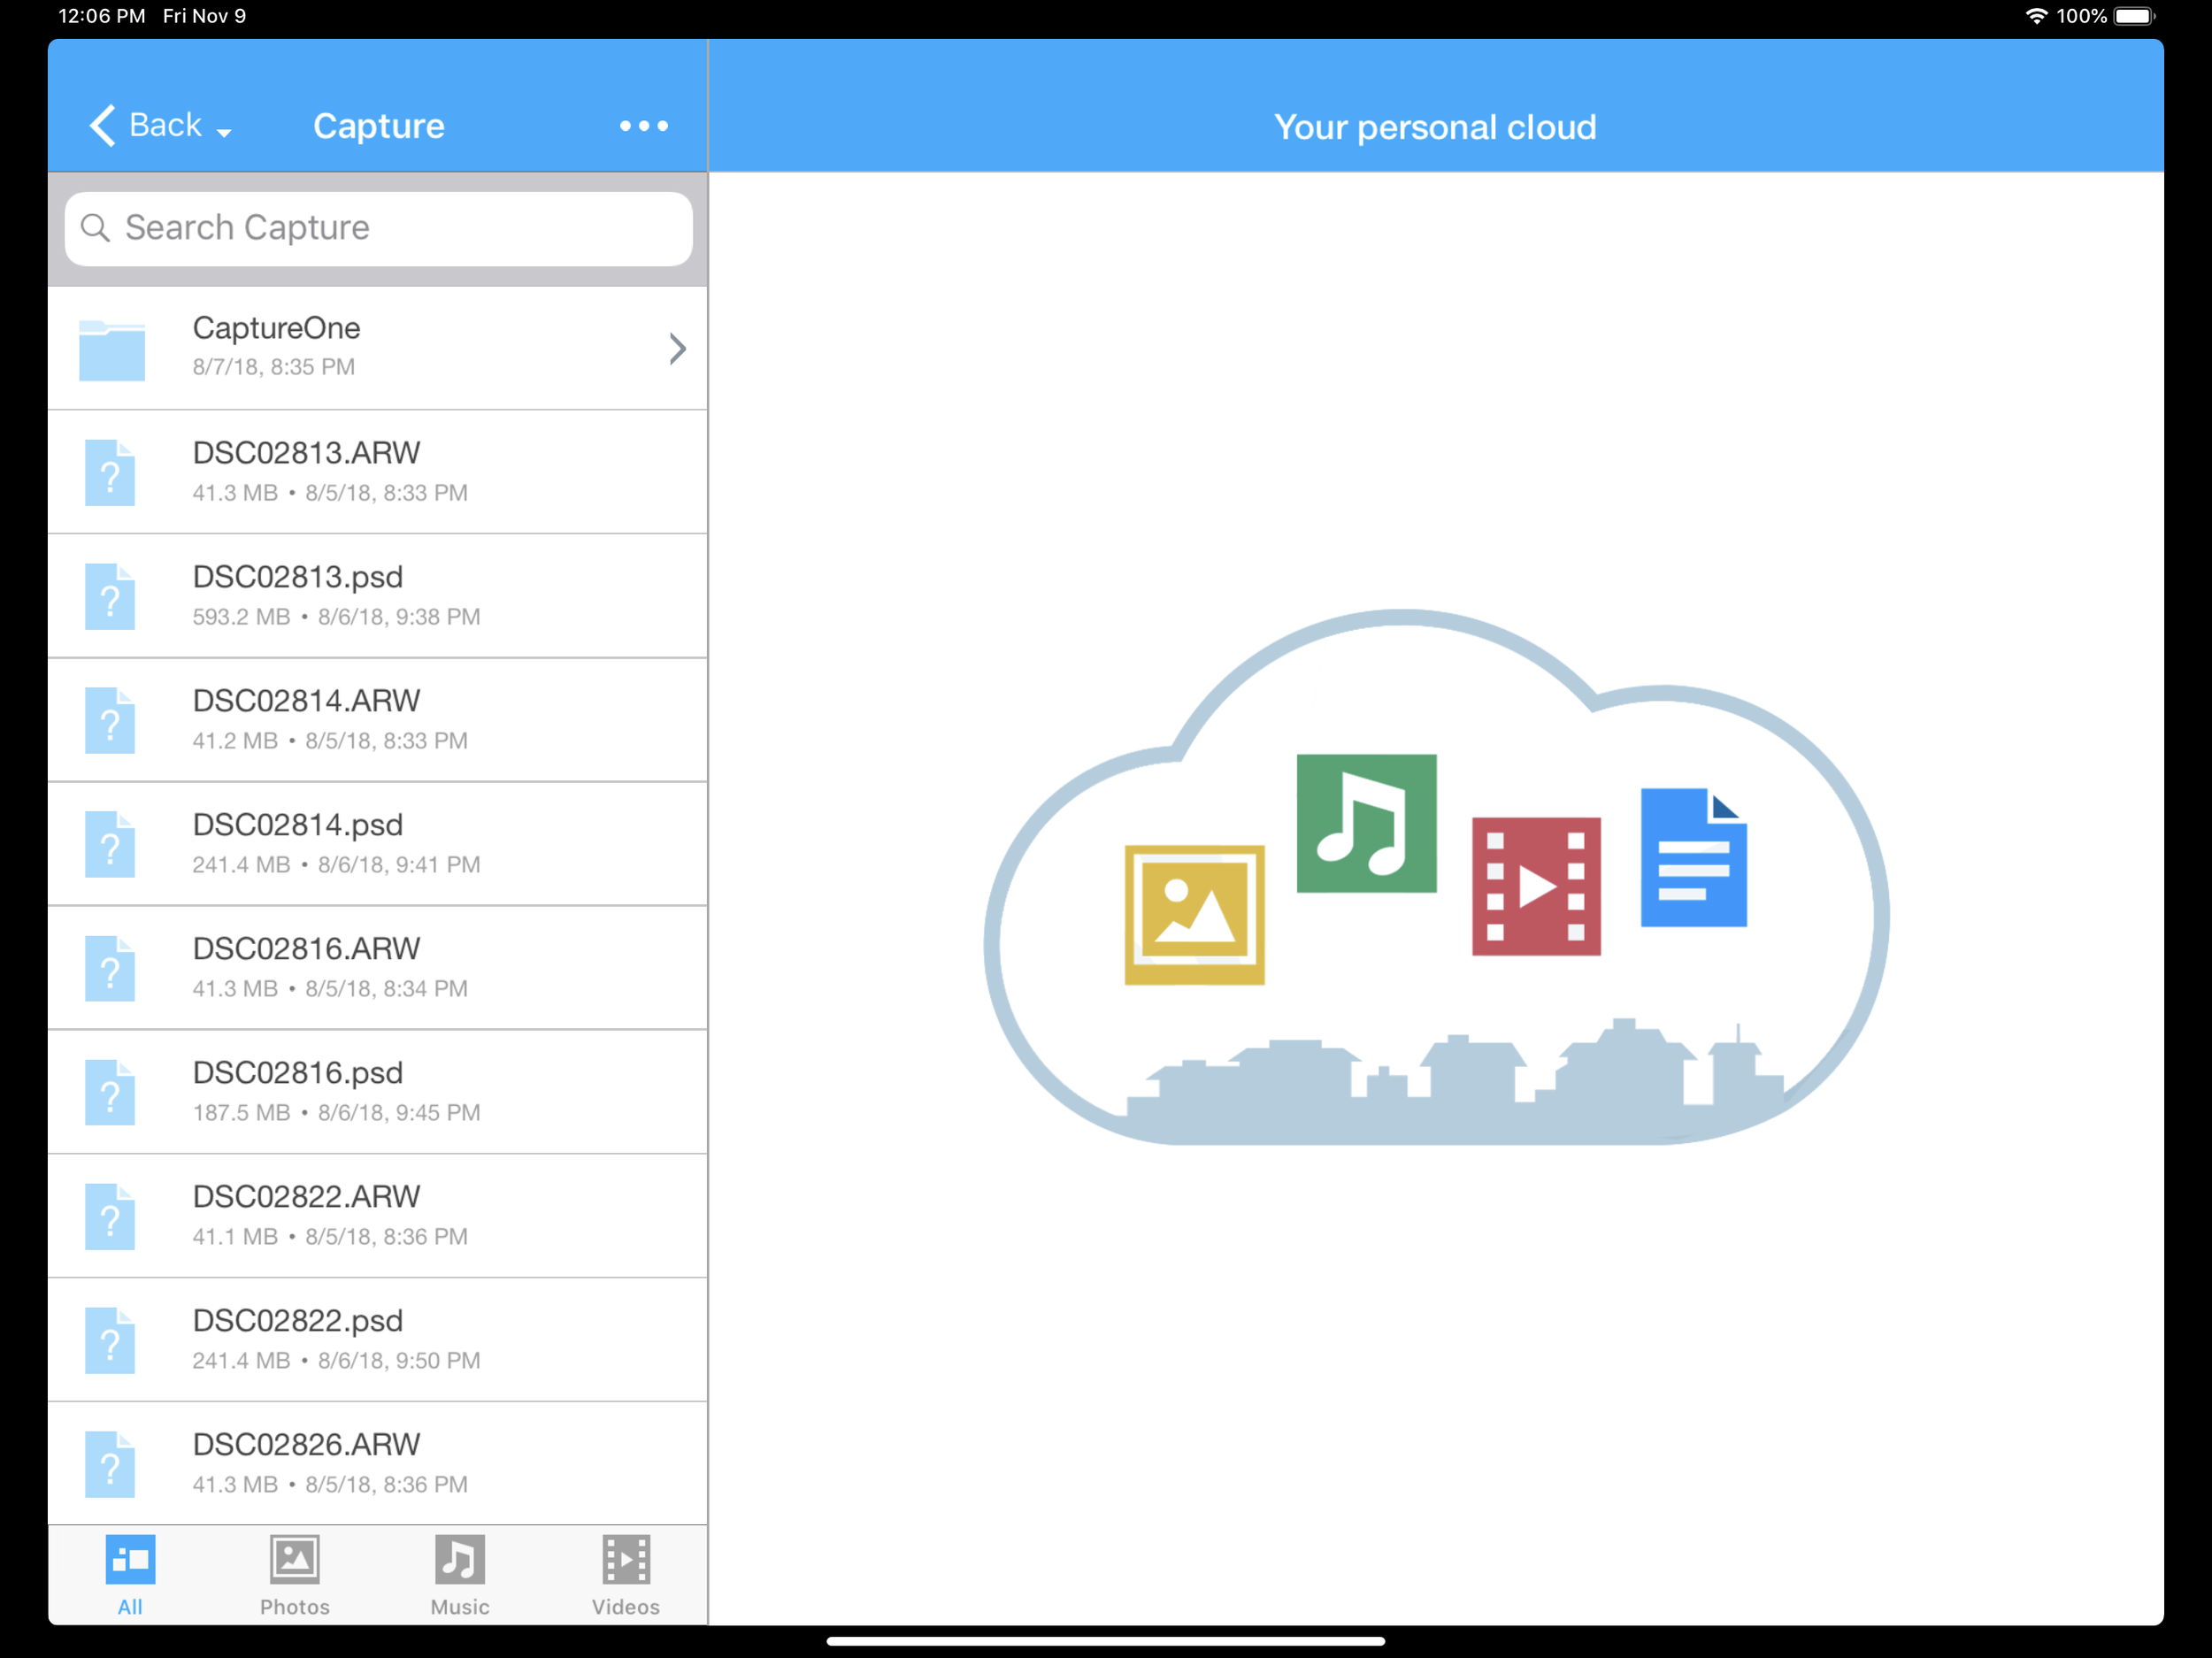The image size is (2212, 1658).
Task: Select the Music note tab icon
Action: coord(460,1560)
